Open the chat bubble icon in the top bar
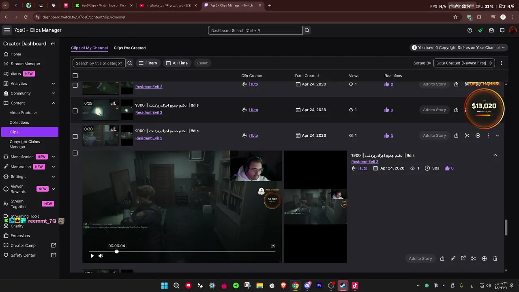Image resolution: width=519 pixels, height=292 pixels. tap(502, 30)
